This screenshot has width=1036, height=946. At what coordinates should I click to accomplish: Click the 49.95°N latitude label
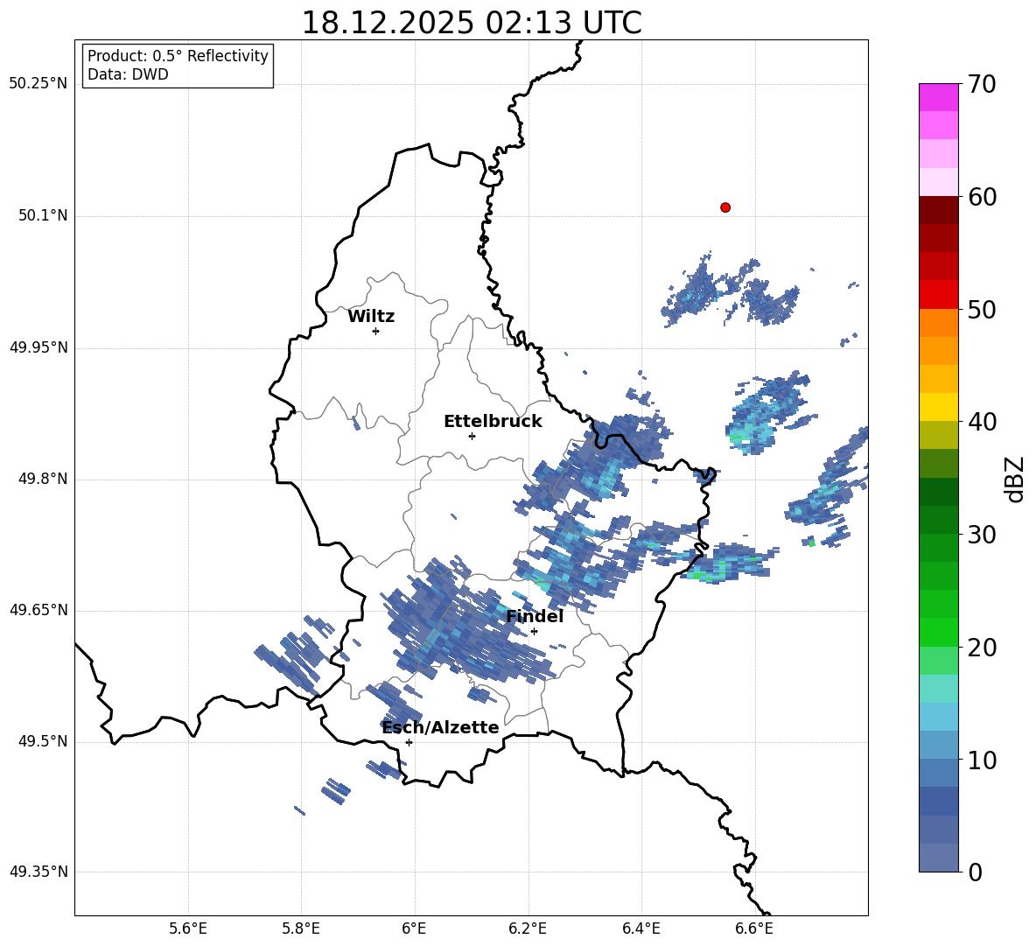[38, 347]
